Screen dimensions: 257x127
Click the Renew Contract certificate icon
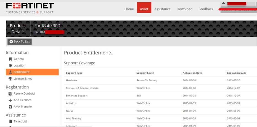[x=10, y=94]
